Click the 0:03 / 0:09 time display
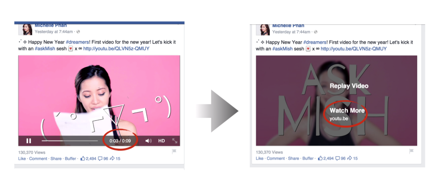Screen dimensions: 436x194 pyautogui.click(x=120, y=141)
